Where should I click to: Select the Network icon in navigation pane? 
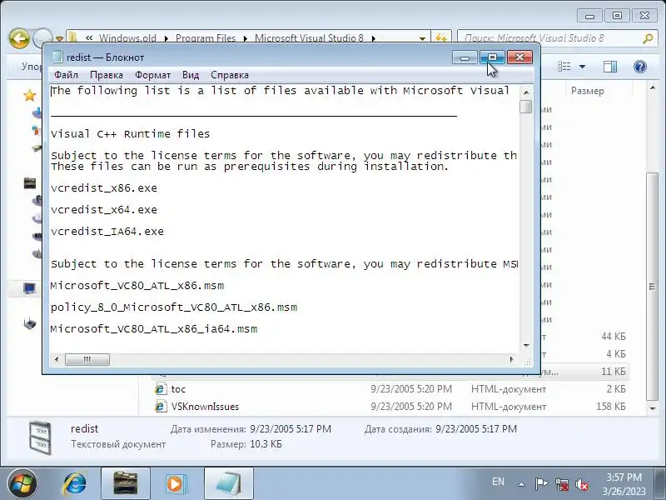click(30, 324)
